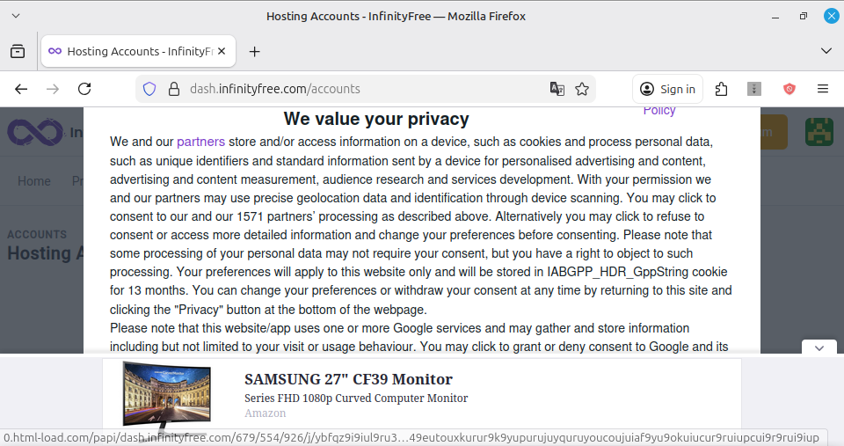Close the Hosting Accounts tab
Screen dimensions: 844x446
tap(221, 52)
